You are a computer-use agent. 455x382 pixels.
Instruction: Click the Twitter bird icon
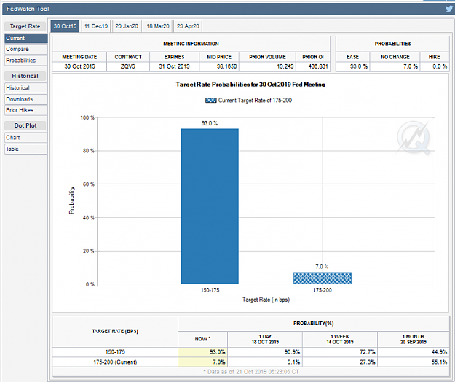click(448, 9)
